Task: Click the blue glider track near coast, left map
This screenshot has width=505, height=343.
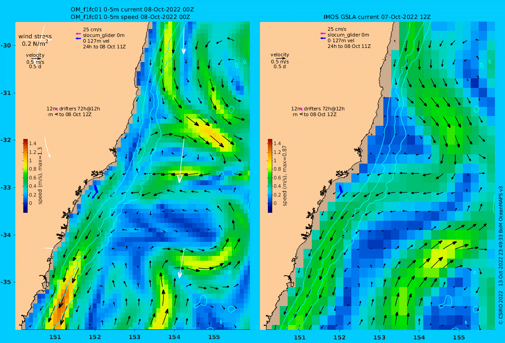Action: click(95, 191)
